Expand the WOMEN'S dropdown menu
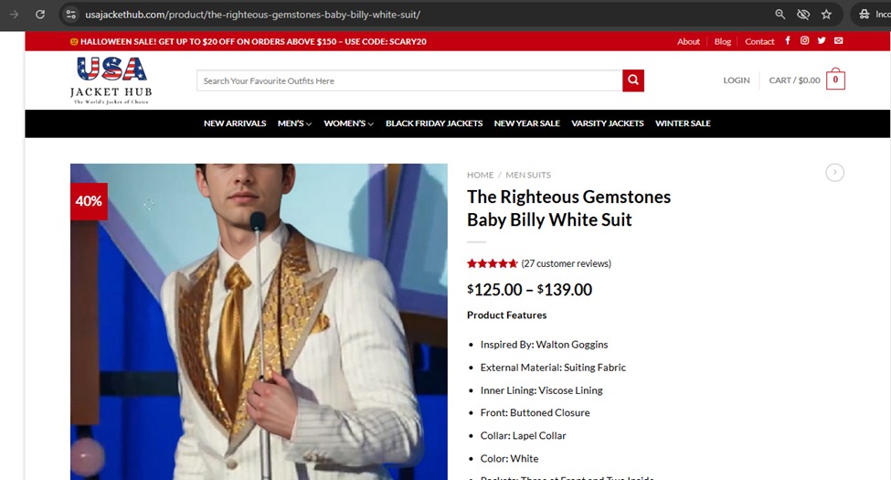891x480 pixels. pos(348,123)
